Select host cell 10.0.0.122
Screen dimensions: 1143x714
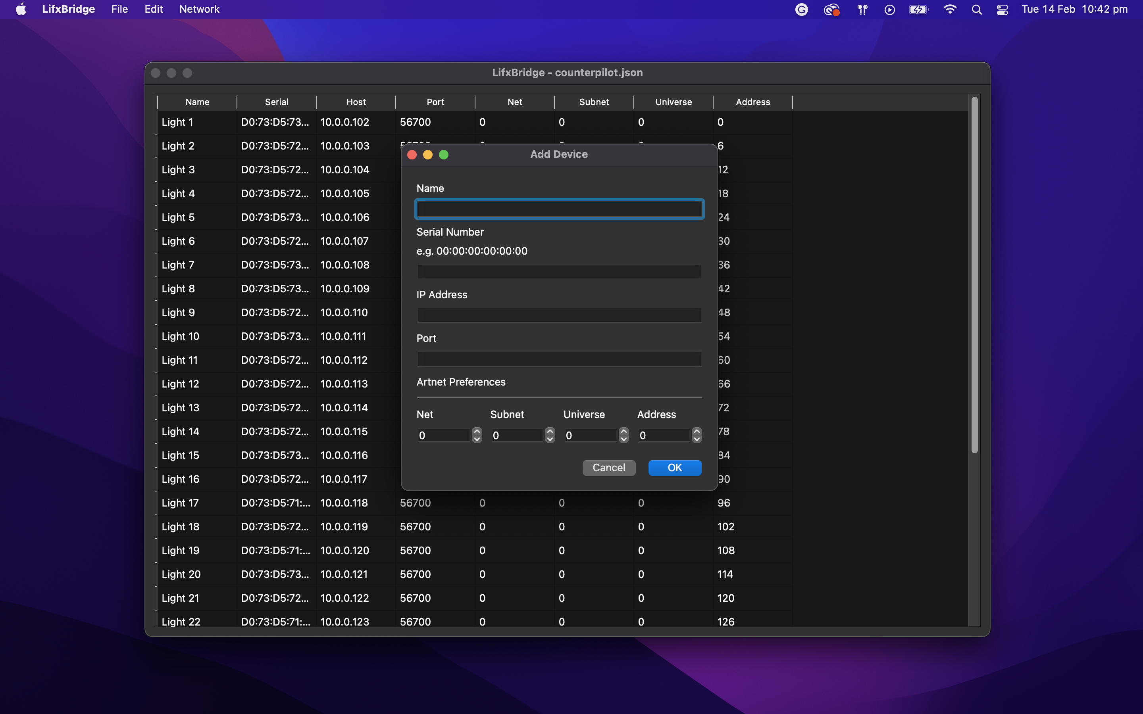[x=356, y=598]
